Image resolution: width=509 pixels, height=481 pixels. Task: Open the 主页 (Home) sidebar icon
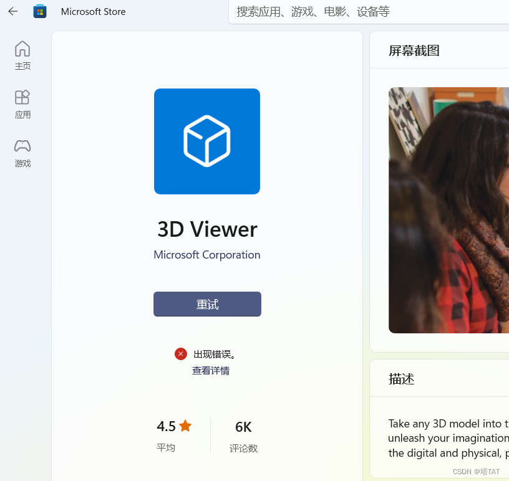[22, 55]
